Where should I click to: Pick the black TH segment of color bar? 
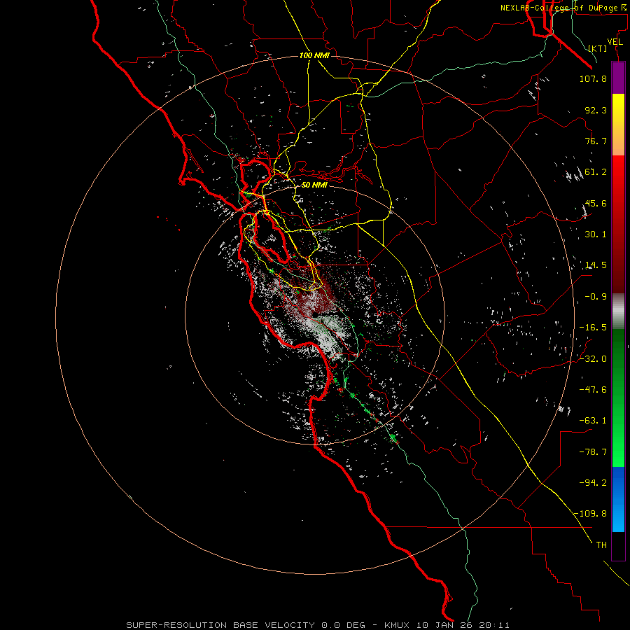(618, 545)
